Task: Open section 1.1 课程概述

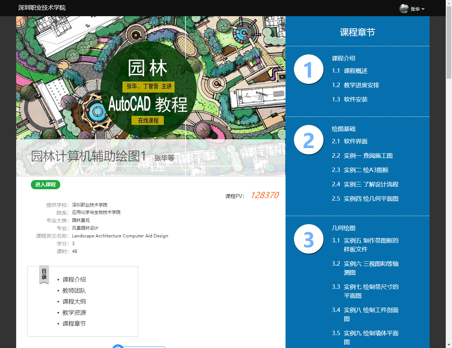Action: 350,71
